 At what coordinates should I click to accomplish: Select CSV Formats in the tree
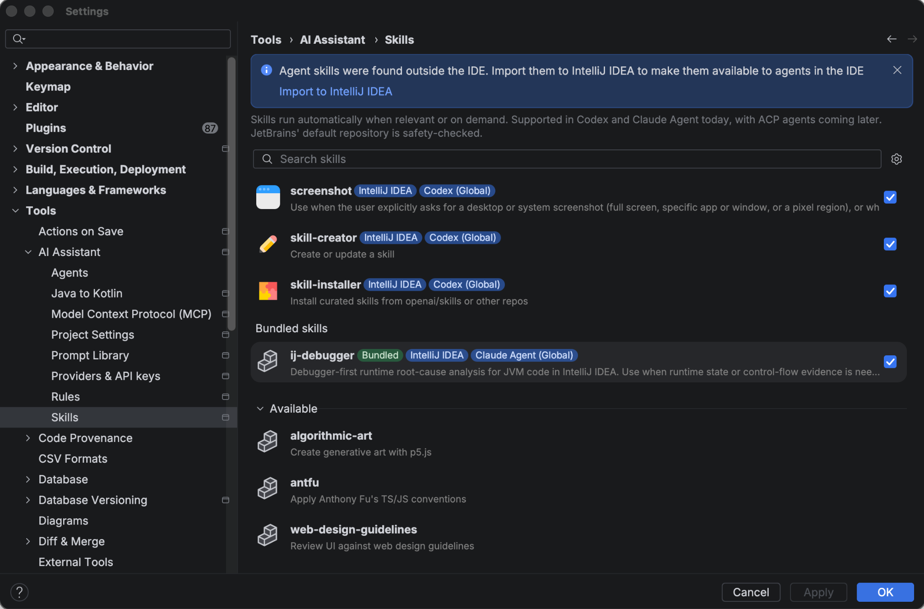(73, 459)
